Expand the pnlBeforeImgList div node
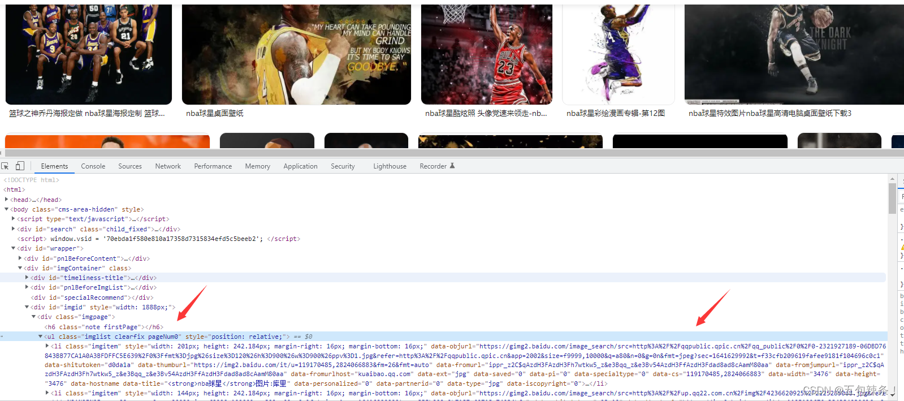 pos(27,287)
